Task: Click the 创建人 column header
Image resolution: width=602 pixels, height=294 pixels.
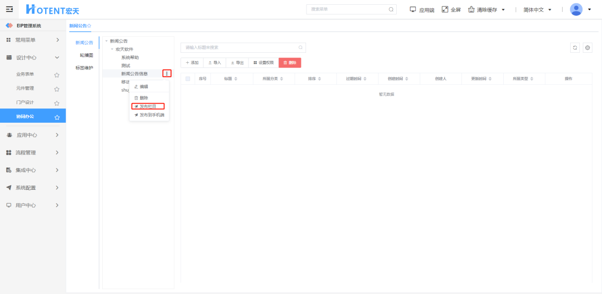Action: click(440, 79)
